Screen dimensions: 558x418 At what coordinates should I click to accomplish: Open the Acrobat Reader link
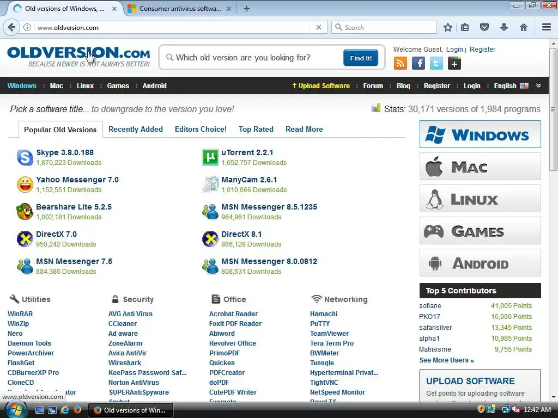[233, 314]
